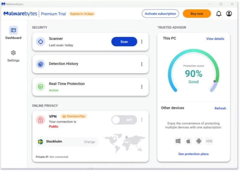Open the Detection History three-dot menu
The width and height of the screenshot is (244, 172).
(142, 64)
